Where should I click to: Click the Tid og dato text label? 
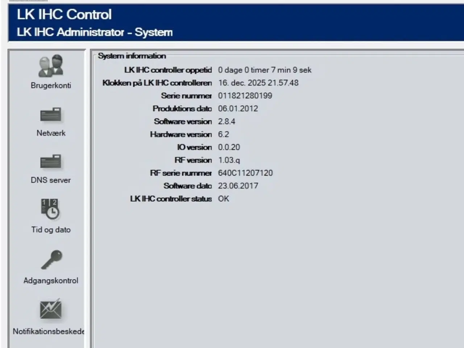coord(51,230)
